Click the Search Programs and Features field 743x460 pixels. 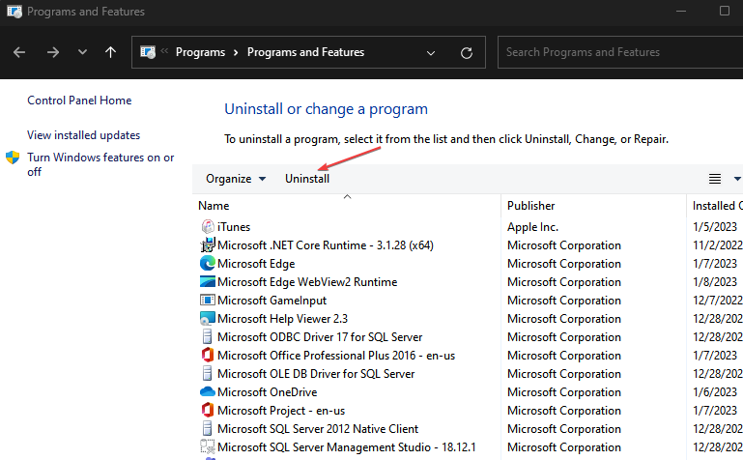pyautogui.click(x=618, y=52)
